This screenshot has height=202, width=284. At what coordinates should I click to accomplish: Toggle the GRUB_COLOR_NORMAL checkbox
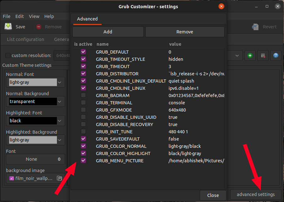click(x=83, y=146)
